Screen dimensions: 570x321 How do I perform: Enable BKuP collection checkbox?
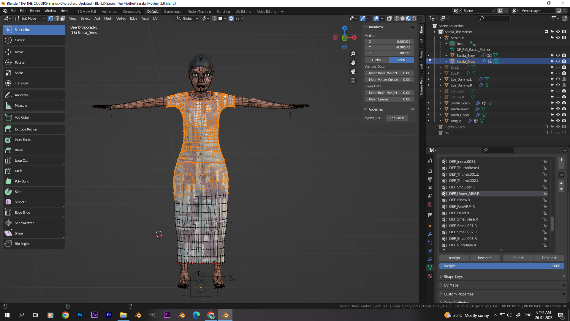coord(546,133)
